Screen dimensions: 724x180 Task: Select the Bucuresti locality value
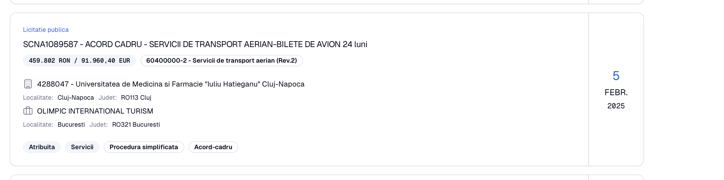pyautogui.click(x=71, y=125)
